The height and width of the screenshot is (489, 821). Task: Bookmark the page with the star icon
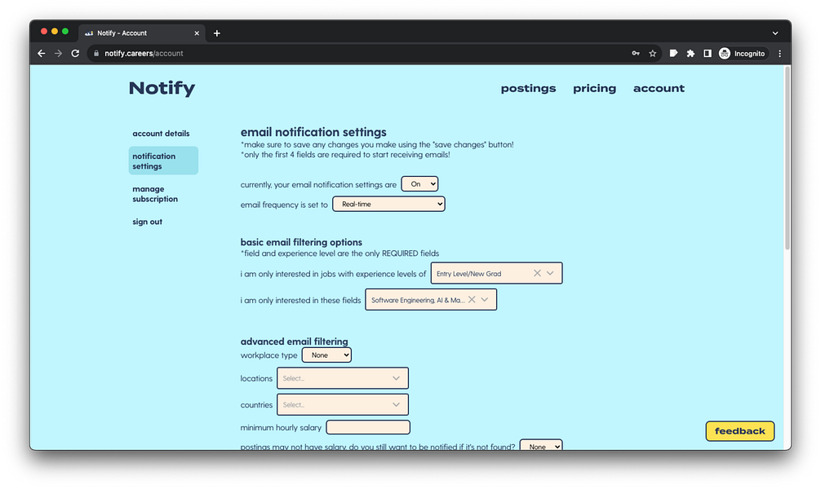tap(652, 53)
